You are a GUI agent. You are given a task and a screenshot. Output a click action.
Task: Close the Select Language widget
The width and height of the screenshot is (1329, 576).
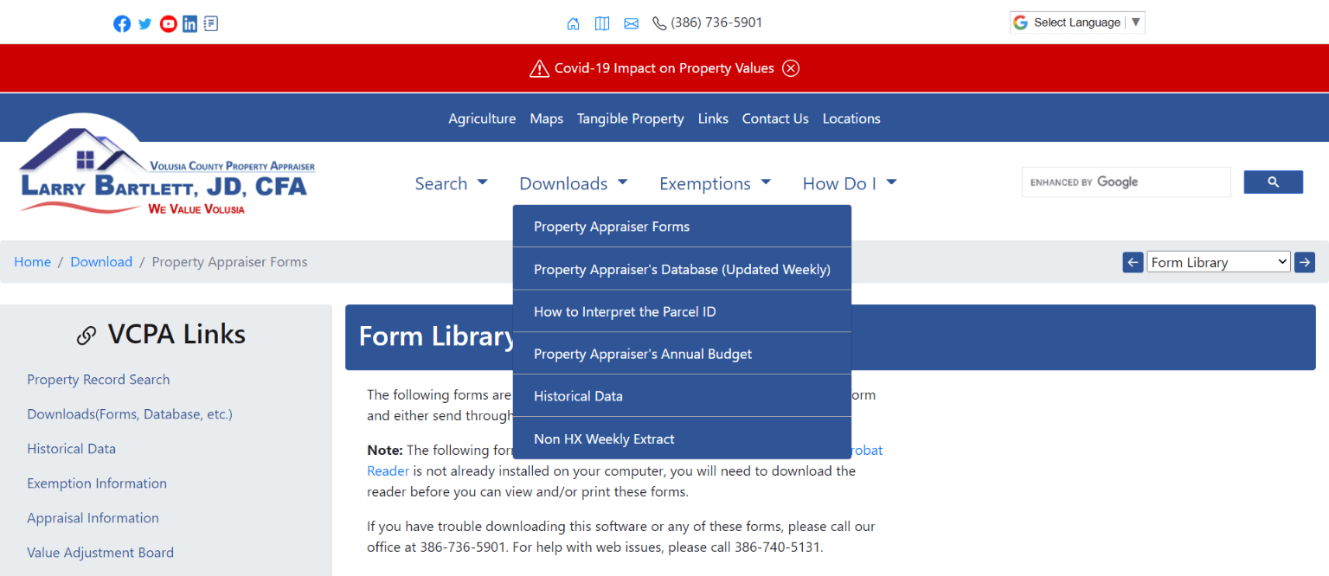[1135, 22]
